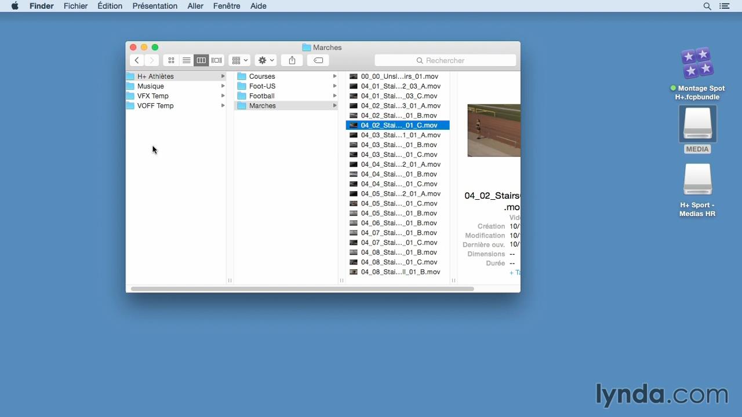Expand arrow next to Football

(334, 96)
